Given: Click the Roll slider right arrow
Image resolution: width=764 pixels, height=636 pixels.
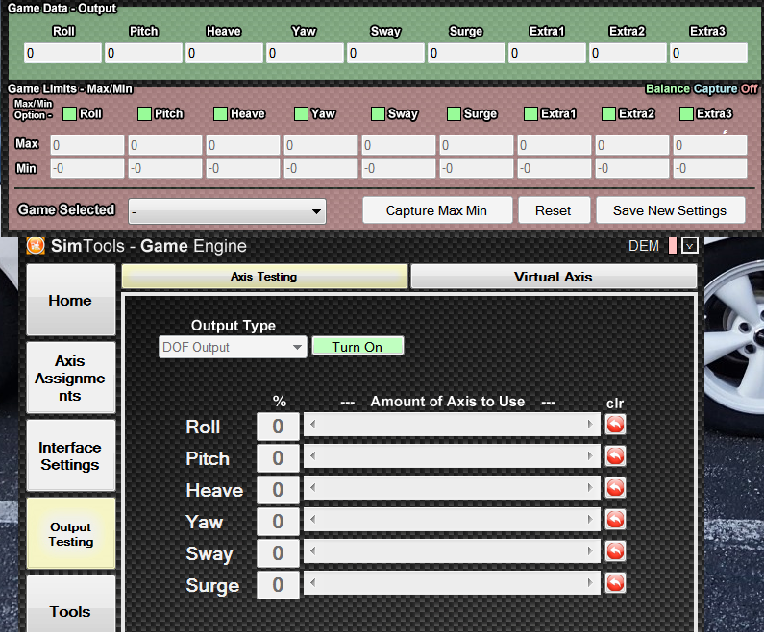Looking at the screenshot, I should (x=590, y=425).
